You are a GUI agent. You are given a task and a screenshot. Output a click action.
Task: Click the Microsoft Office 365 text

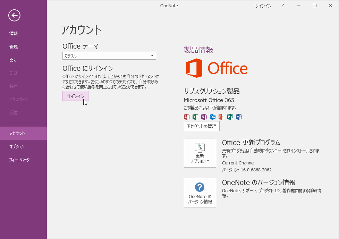(x=209, y=100)
